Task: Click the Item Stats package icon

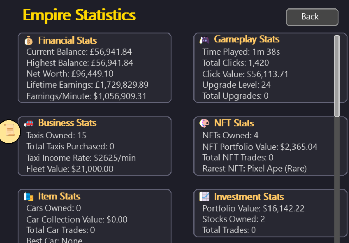Action: 29,197
